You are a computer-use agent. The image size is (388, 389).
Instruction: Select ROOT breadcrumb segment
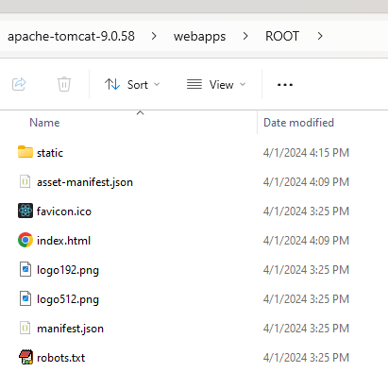coord(282,36)
